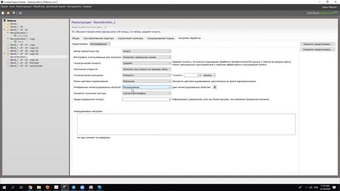Open the notification center icon
Screen dimensions: 340x191
pos(334,187)
